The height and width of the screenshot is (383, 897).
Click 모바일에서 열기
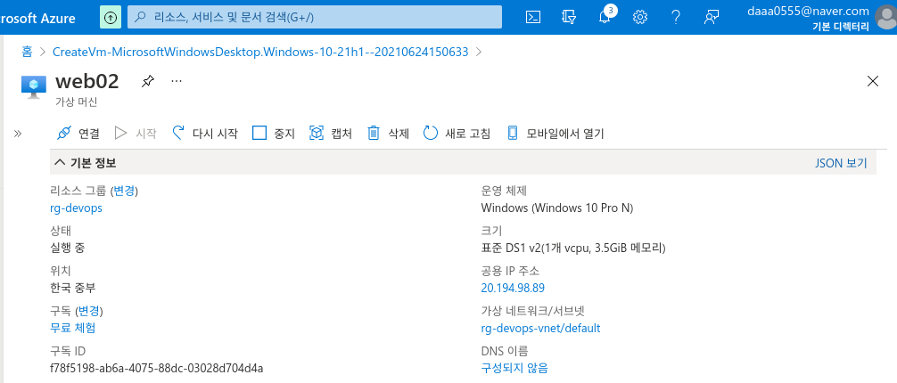[555, 134]
